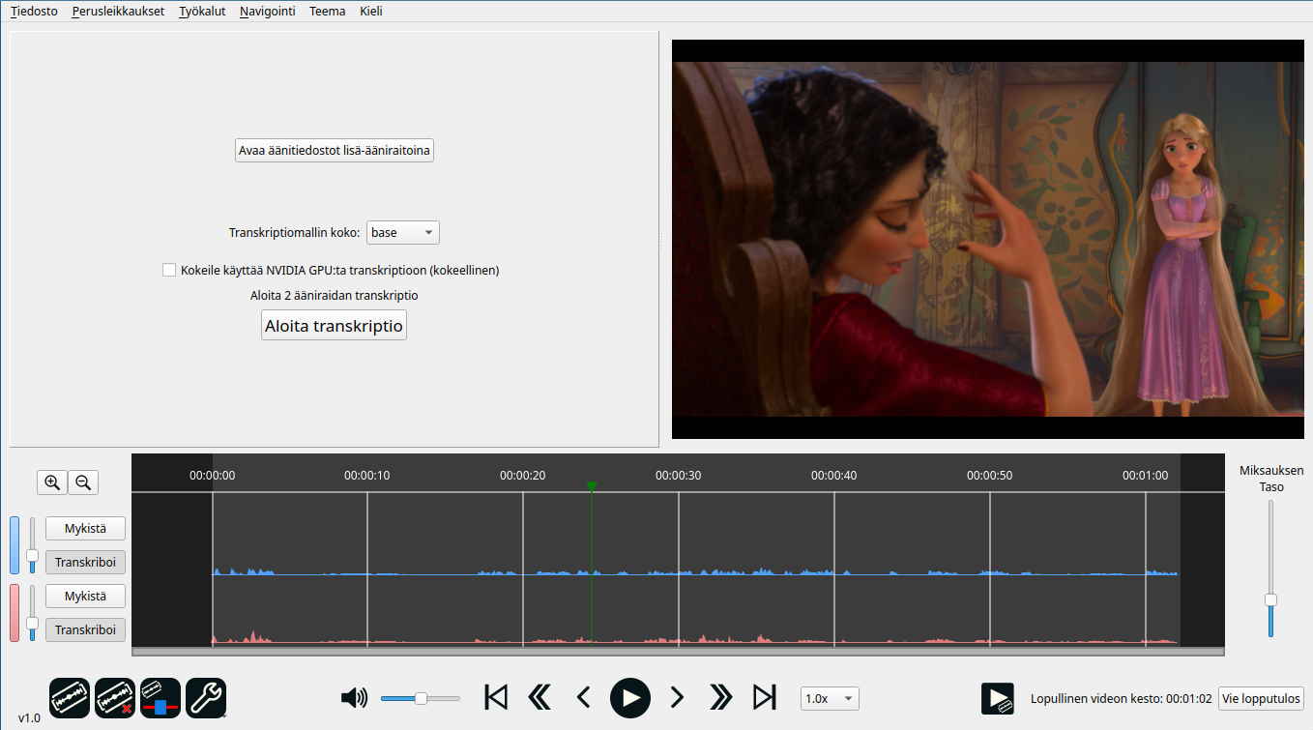Click the 00:00:40 mark on timeline ruler
Image resolution: width=1313 pixels, height=730 pixels.
[x=834, y=476]
